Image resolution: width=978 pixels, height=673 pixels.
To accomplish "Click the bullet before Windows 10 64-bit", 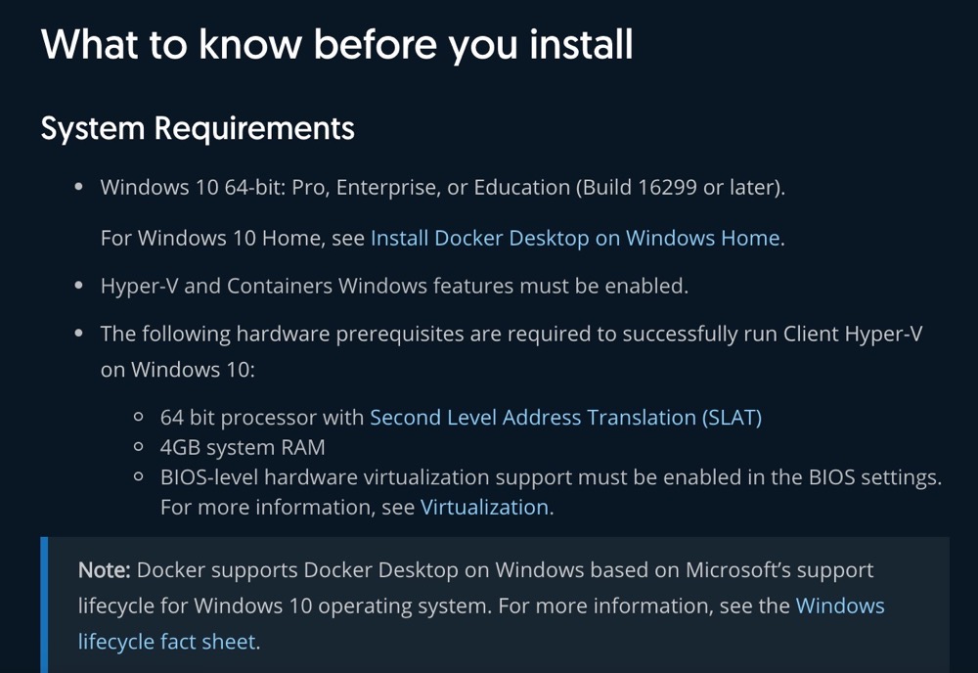I will (x=79, y=188).
